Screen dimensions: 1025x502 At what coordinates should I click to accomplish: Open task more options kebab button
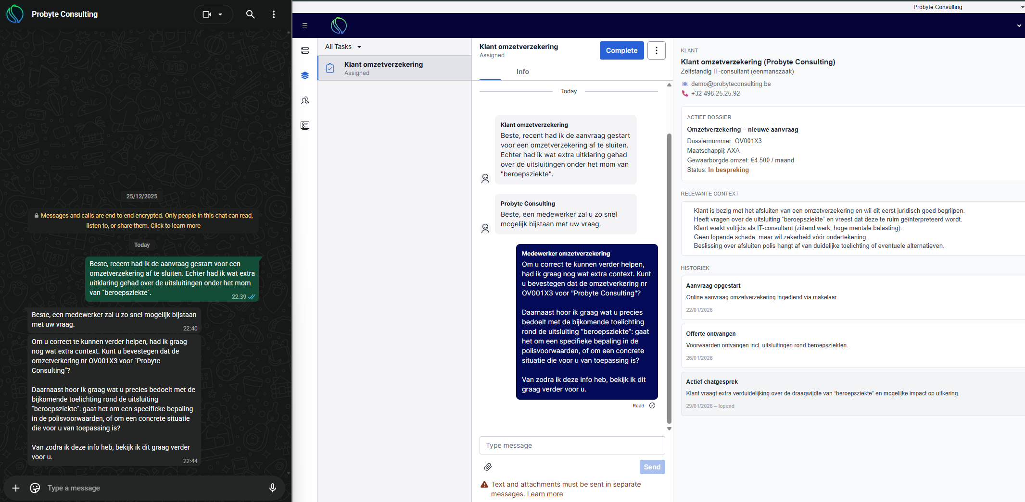click(x=656, y=50)
